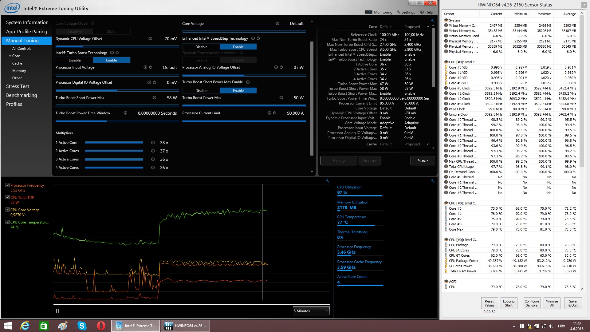This screenshot has height=332, width=590.
Task: Click scroll-up arrow of HWiNFO sensor list
Action: tap(582, 13)
